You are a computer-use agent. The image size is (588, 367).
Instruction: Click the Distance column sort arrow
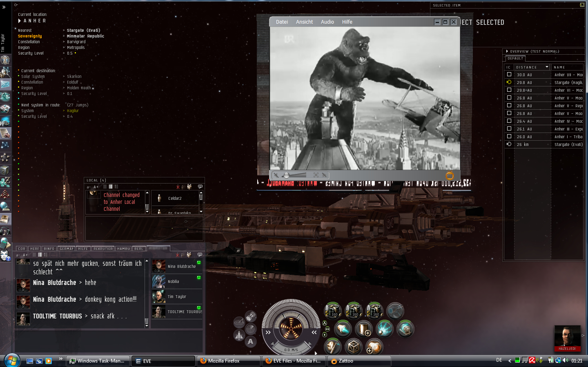tap(547, 67)
